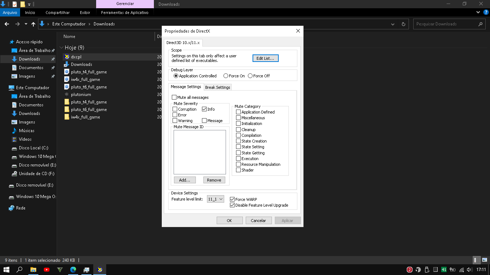Select the pluto_t6_full_game folder icon
The image size is (490, 275).
66,109
